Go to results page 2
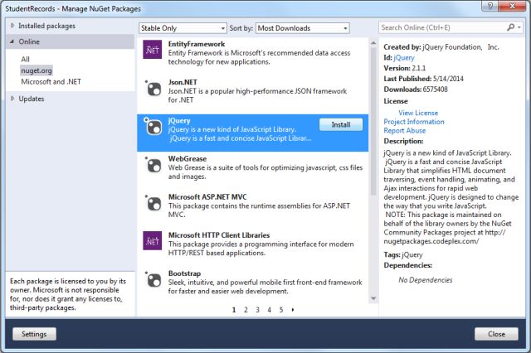531x353 pixels. coord(246,310)
